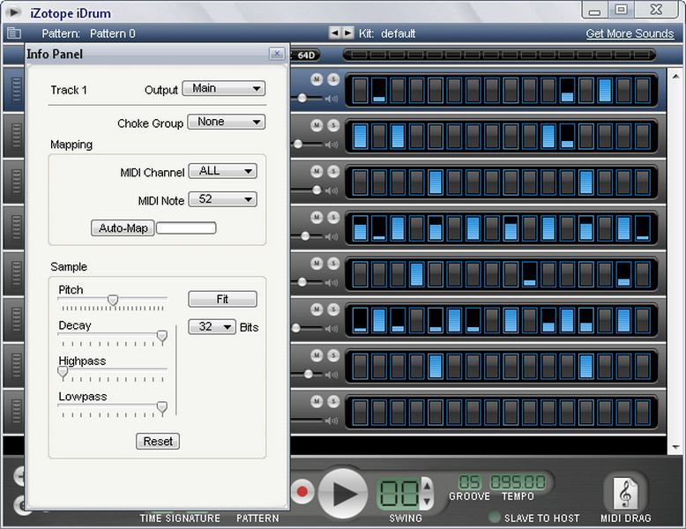Open the Output dropdown set to Main

(223, 88)
